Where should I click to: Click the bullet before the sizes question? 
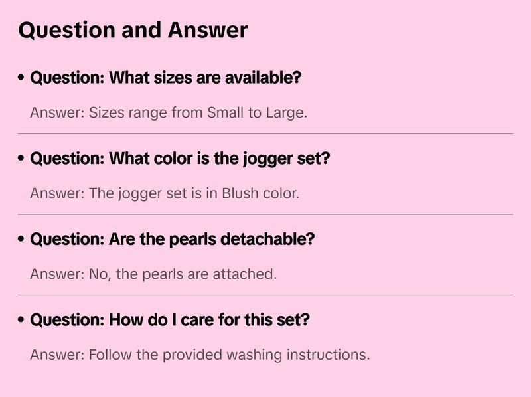coord(21,78)
